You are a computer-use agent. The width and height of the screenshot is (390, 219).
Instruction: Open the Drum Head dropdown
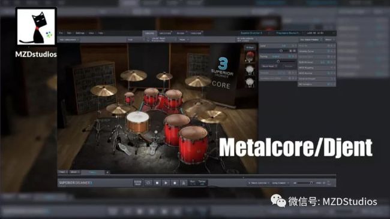[x=269, y=66]
